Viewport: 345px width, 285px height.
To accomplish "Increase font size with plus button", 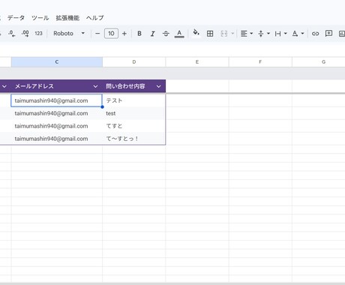I will [124, 34].
